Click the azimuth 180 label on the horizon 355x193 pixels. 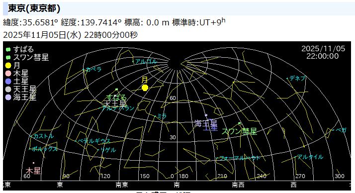pos(183,176)
